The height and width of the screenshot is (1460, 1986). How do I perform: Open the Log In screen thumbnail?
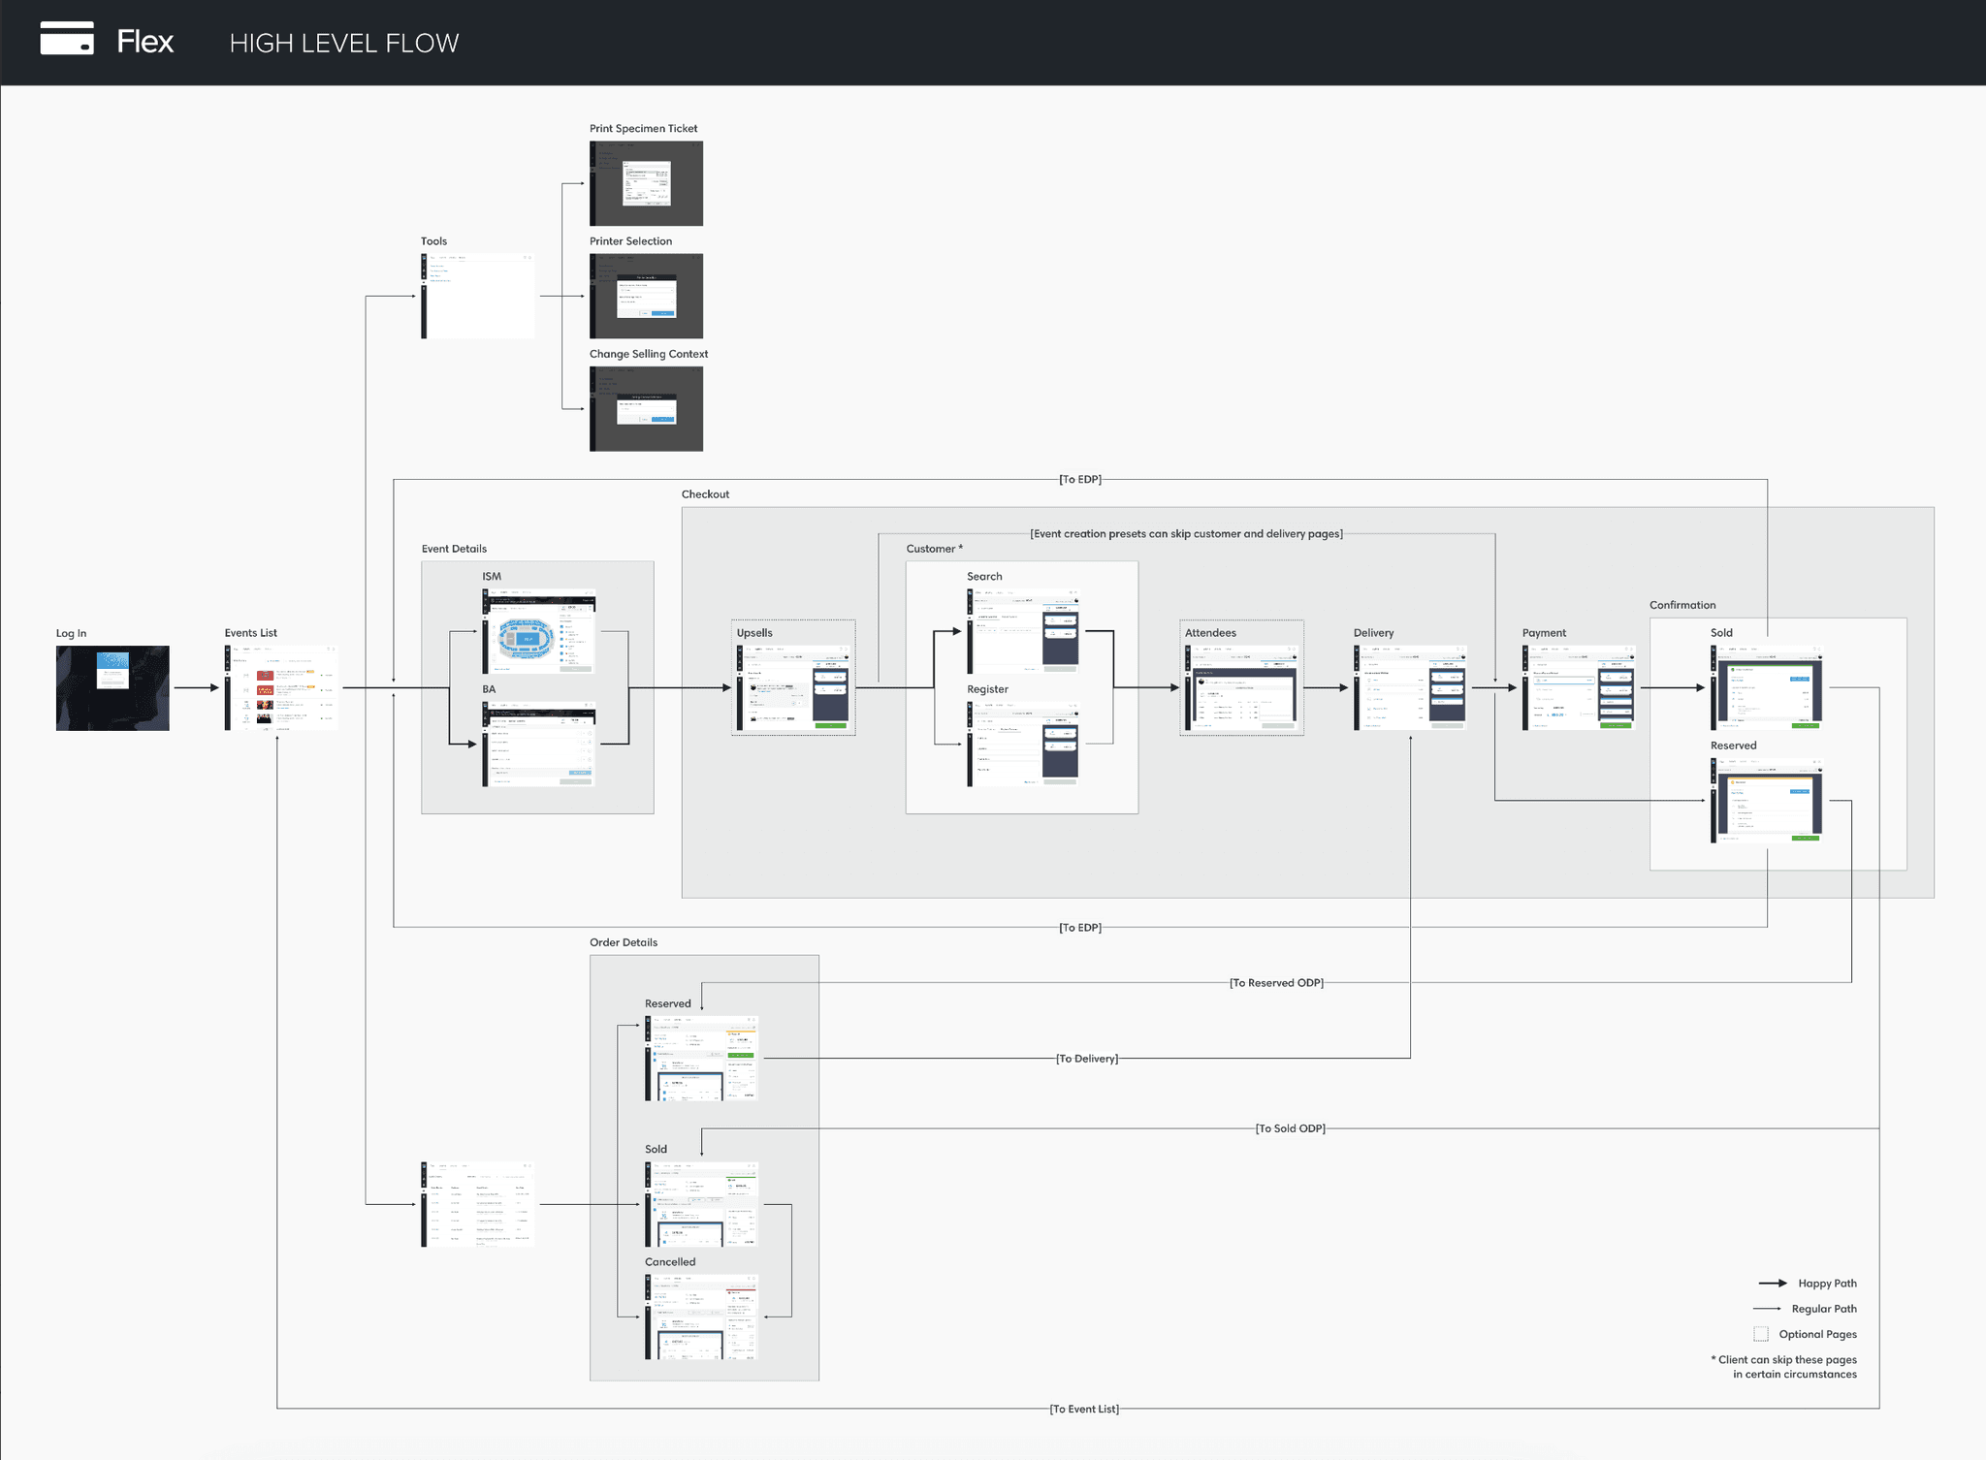112,687
